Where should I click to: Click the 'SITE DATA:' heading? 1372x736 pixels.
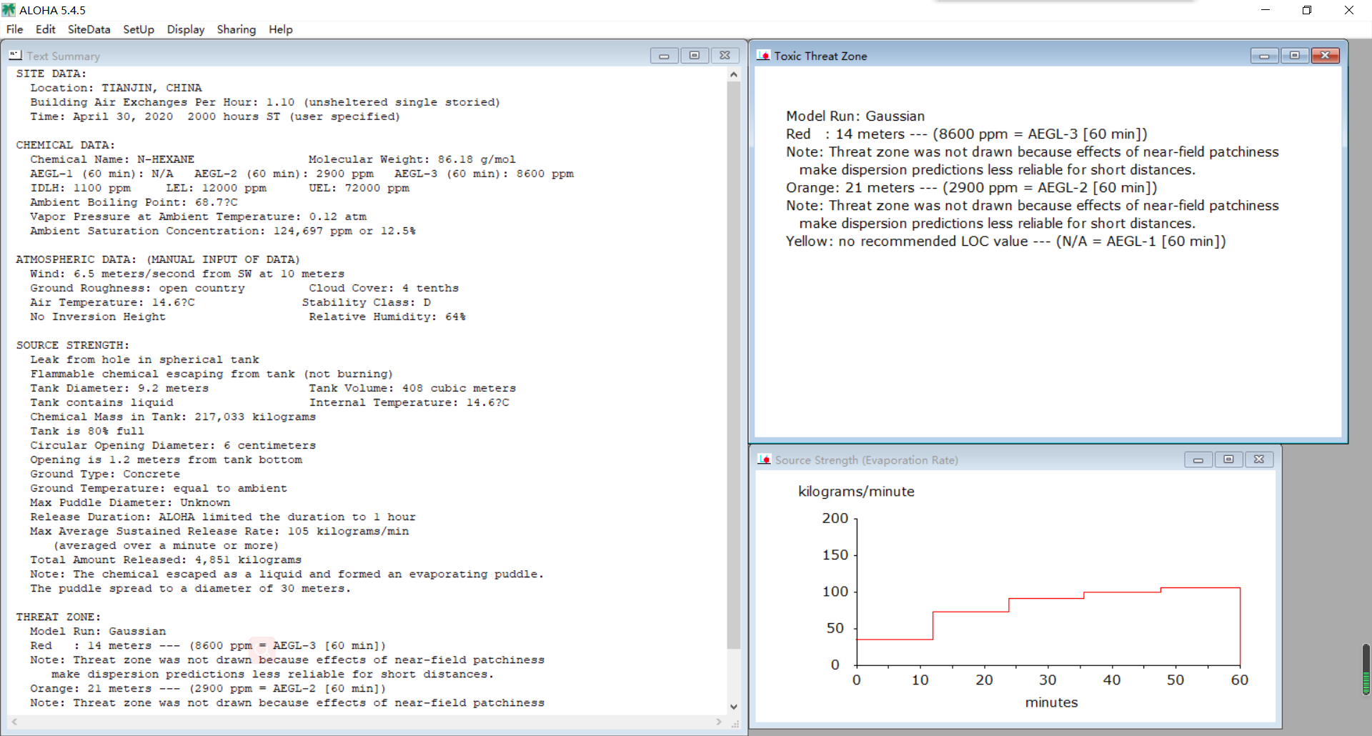pyautogui.click(x=51, y=74)
